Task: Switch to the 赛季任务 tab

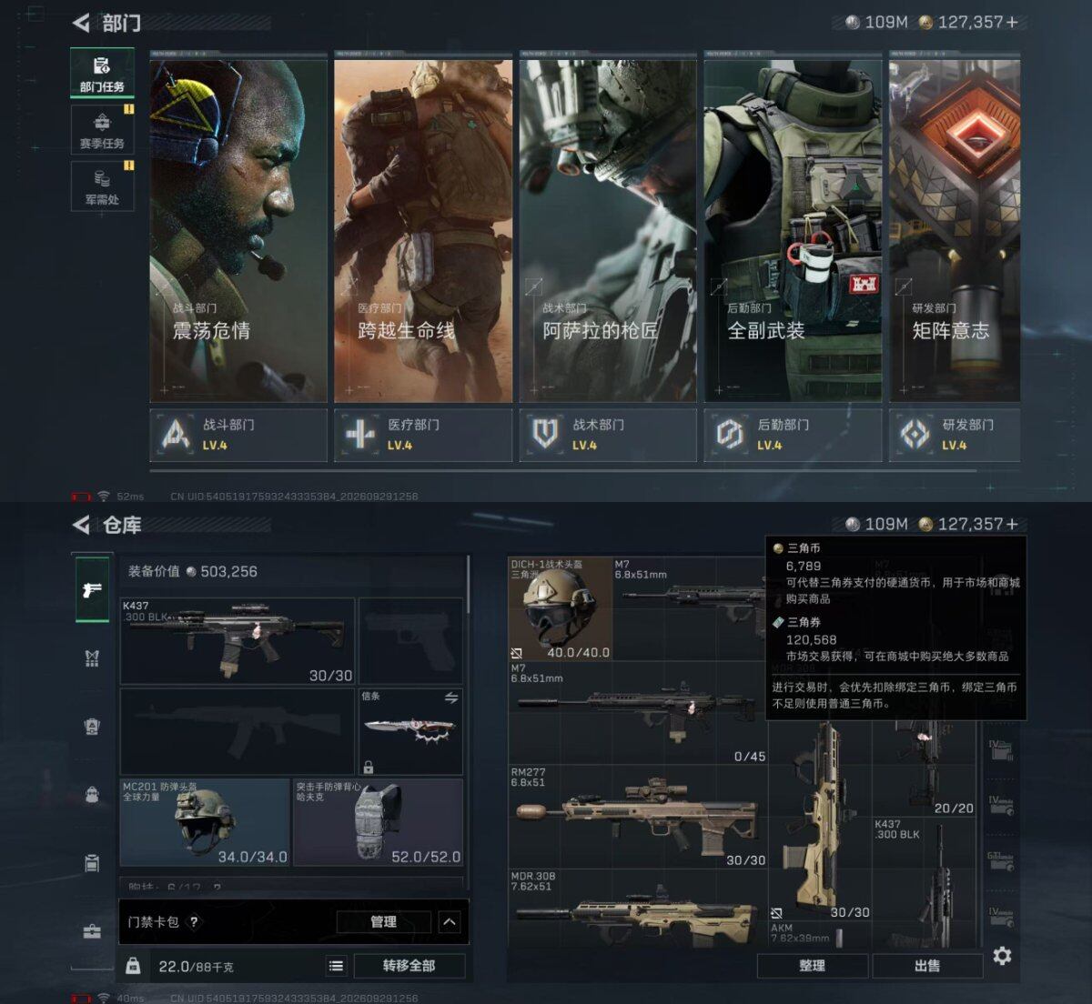Action: tap(102, 129)
